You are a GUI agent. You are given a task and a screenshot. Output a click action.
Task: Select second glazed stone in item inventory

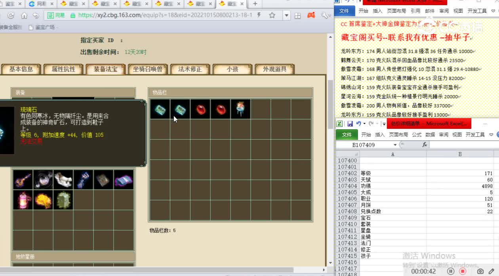[x=180, y=109]
